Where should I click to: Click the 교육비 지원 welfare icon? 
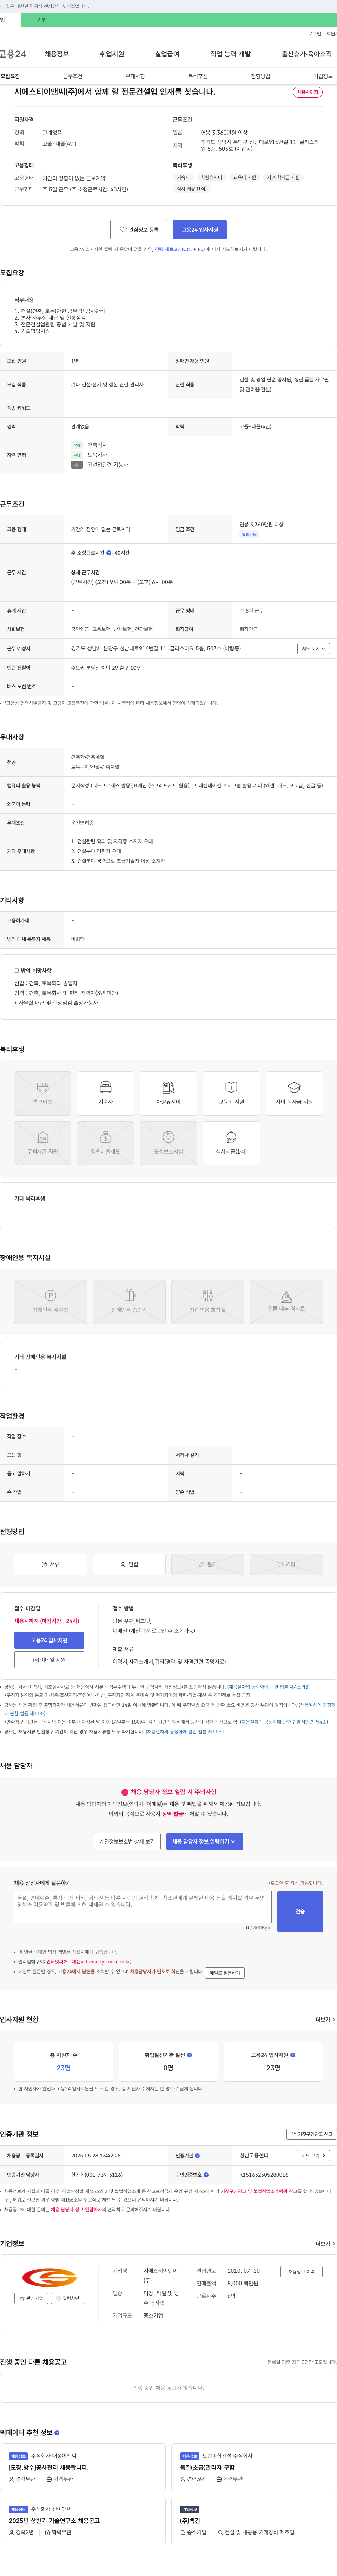coord(231,1094)
